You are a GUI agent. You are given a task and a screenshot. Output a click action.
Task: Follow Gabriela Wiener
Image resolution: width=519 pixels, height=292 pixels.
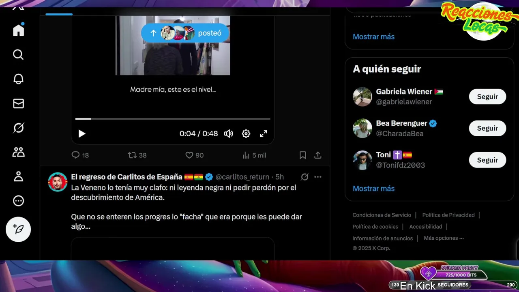487,97
